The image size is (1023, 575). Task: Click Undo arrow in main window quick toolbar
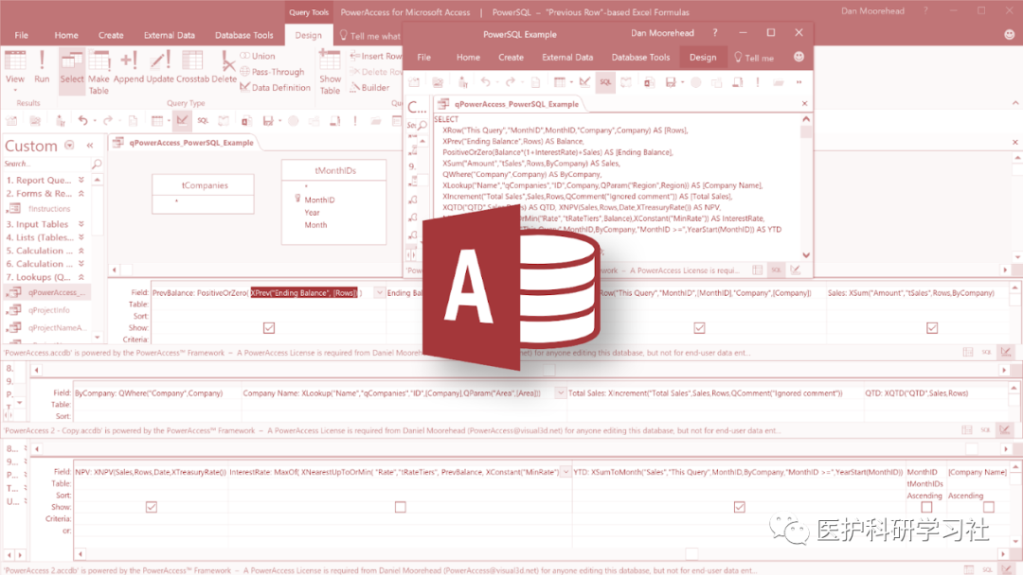pos(82,120)
